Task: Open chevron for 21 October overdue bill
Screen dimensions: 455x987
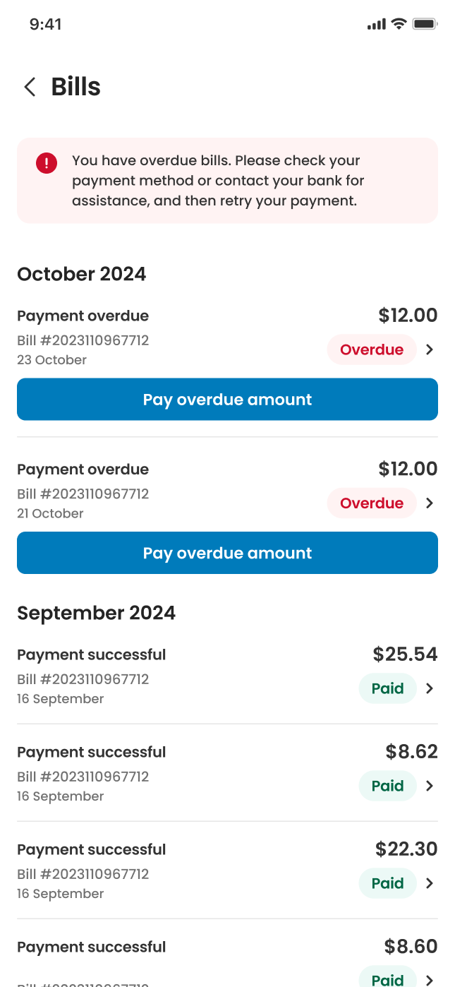Action: click(x=430, y=503)
